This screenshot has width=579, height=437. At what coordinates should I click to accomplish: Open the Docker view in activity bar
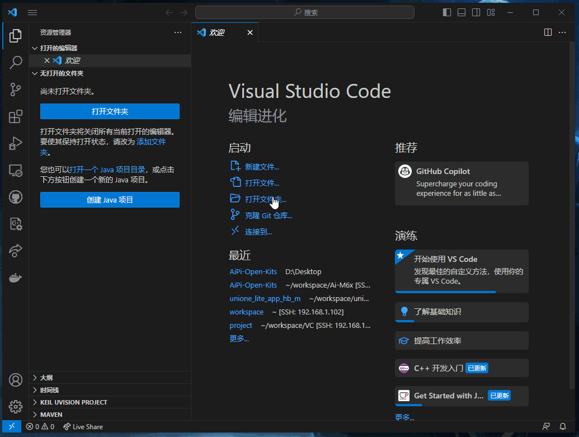coord(16,278)
